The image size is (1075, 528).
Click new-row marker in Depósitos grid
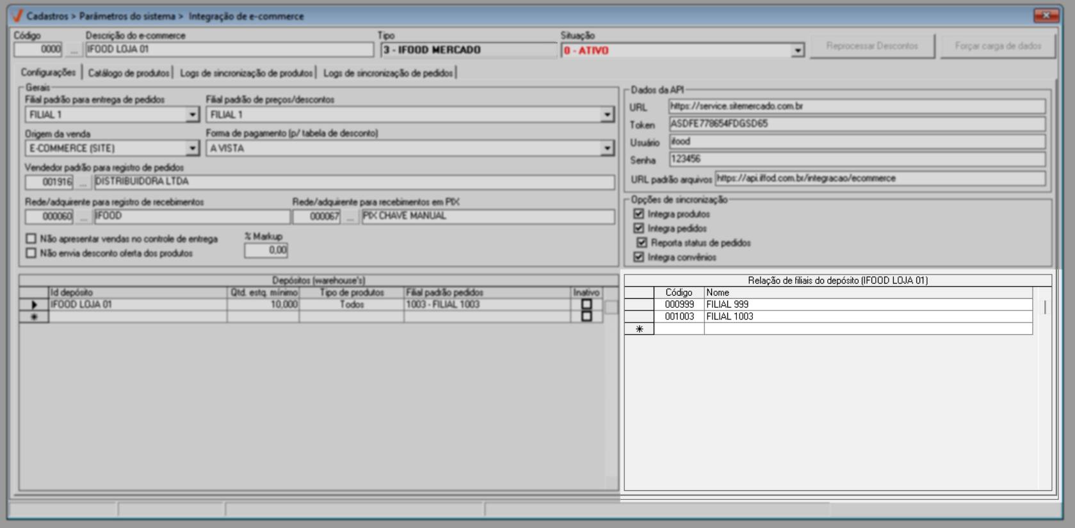pyautogui.click(x=34, y=317)
